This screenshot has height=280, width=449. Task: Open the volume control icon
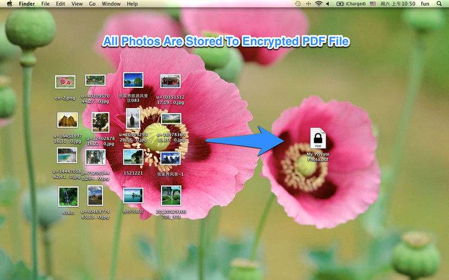click(328, 4)
